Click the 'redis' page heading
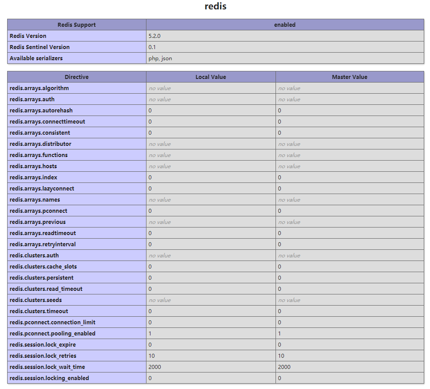This screenshot has height=389, width=430. [216, 6]
